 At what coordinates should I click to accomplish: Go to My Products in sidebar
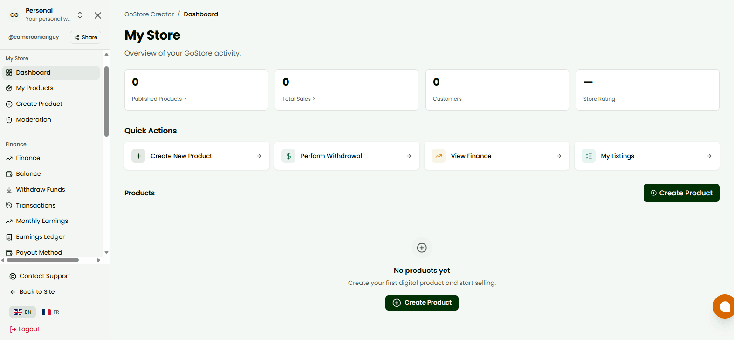51,88
